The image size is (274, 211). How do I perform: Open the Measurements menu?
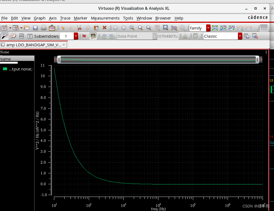coord(105,18)
